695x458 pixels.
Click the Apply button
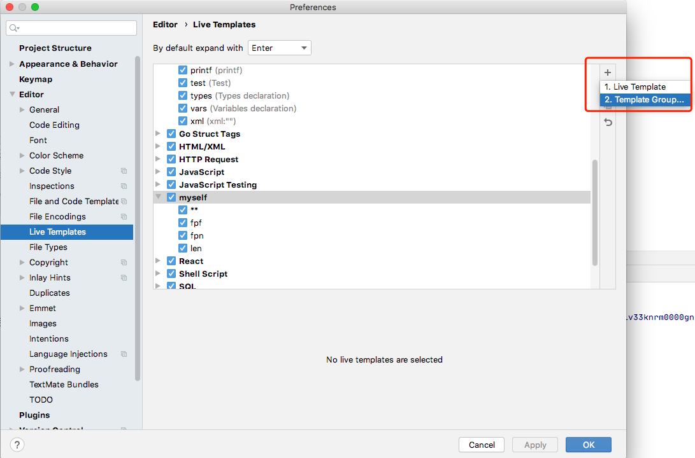coord(535,445)
